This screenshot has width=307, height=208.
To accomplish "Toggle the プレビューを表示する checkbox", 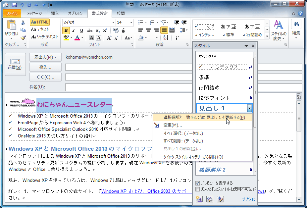I will click(198, 183).
